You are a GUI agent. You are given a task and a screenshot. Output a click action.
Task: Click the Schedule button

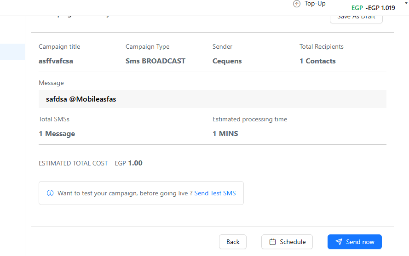click(287, 242)
